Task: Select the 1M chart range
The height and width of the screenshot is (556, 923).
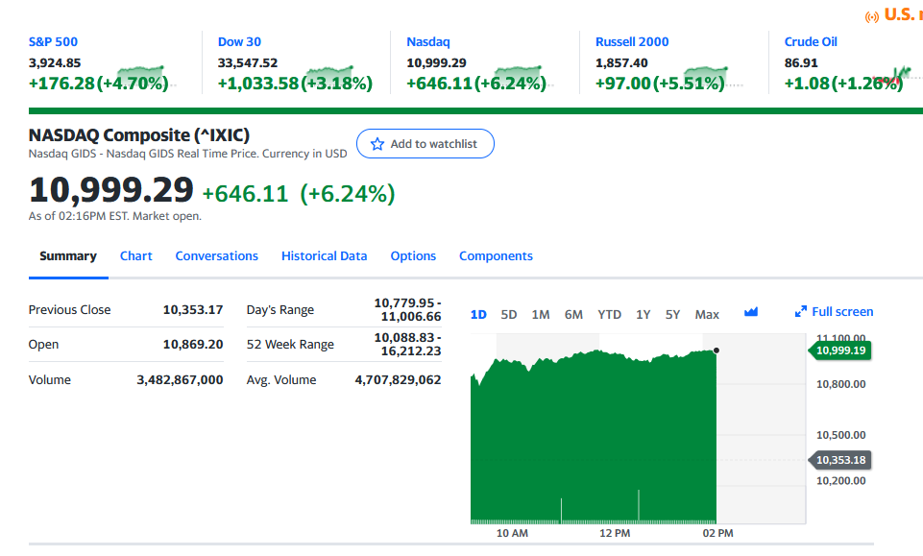Action: [541, 315]
